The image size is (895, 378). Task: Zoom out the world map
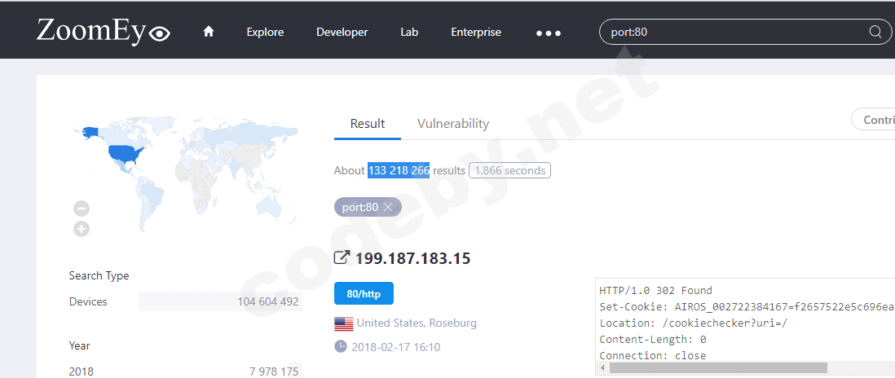tap(82, 209)
